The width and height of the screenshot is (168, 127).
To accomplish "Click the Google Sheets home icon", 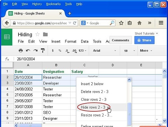I will click(7, 37).
